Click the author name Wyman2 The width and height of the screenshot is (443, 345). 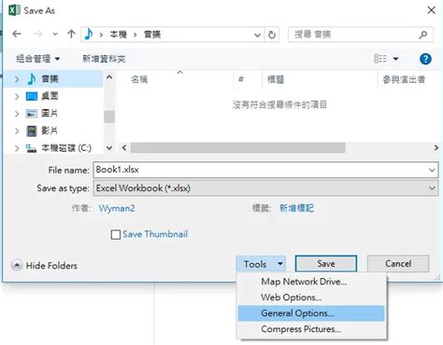point(117,208)
